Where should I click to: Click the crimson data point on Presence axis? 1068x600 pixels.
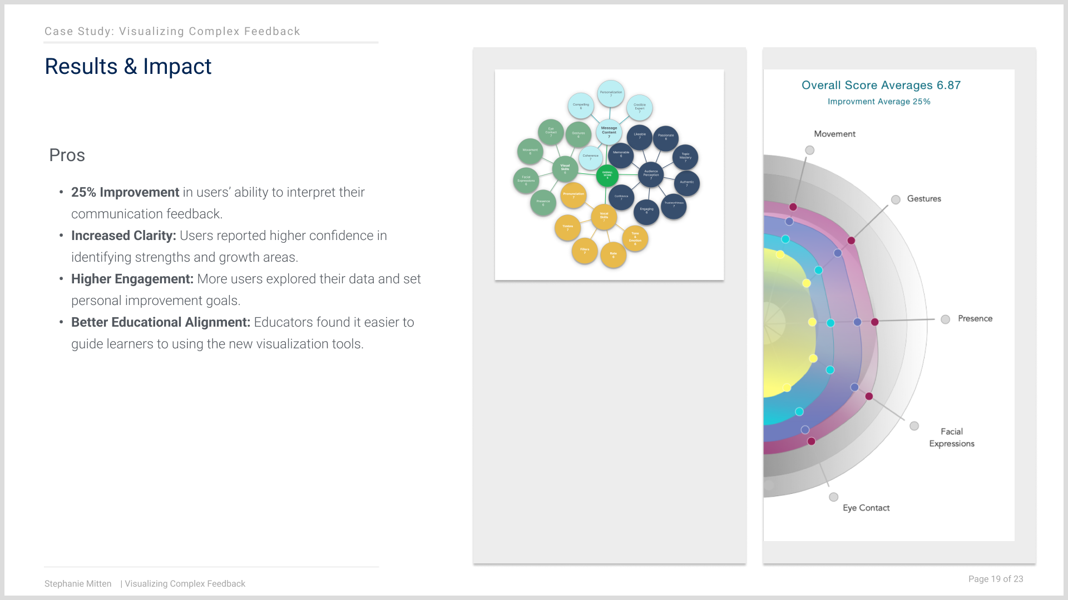(874, 322)
